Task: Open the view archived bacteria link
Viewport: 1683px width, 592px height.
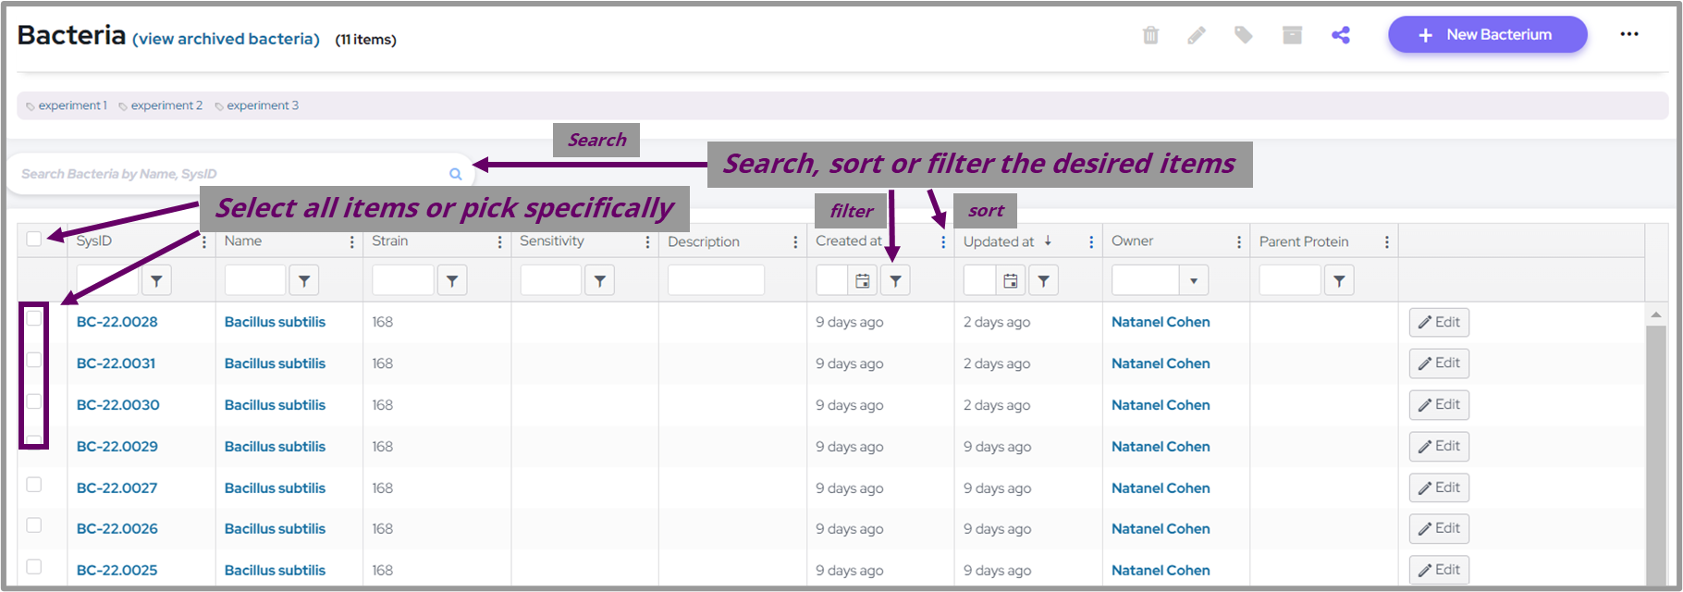Action: coord(226,39)
